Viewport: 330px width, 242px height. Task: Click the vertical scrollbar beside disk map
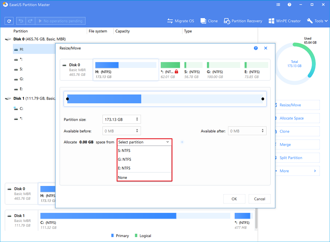(256, 219)
